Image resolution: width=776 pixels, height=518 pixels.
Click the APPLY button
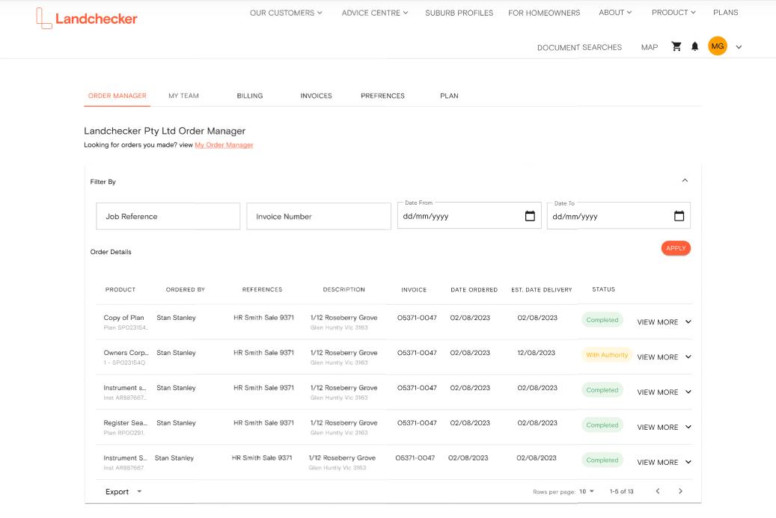click(676, 247)
